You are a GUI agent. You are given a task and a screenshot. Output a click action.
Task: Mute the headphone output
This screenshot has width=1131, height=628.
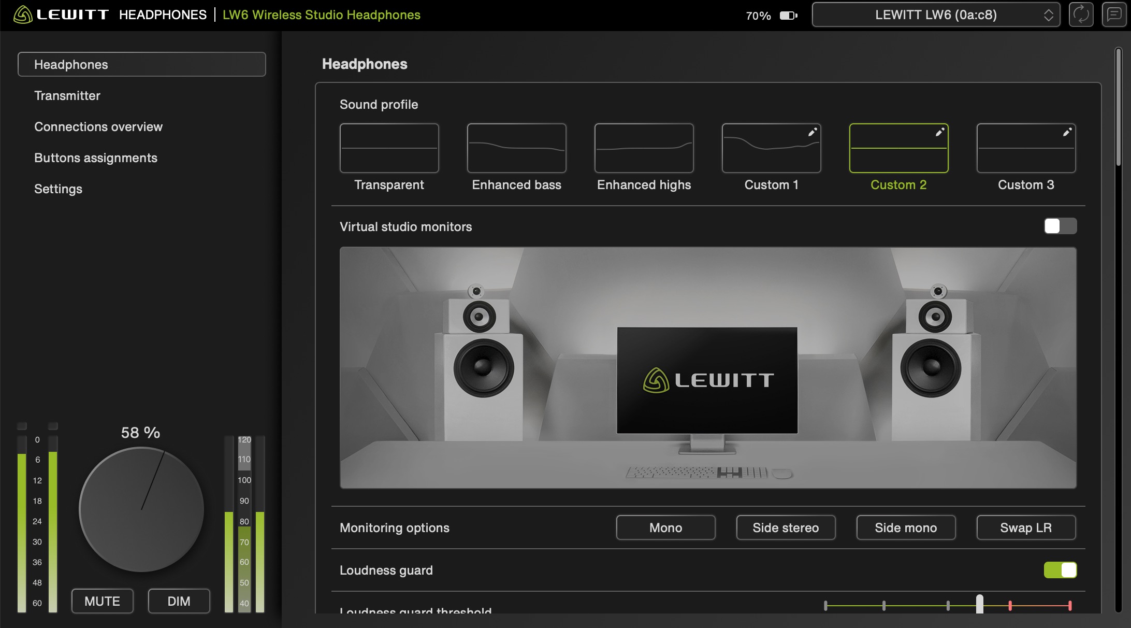coord(103,601)
